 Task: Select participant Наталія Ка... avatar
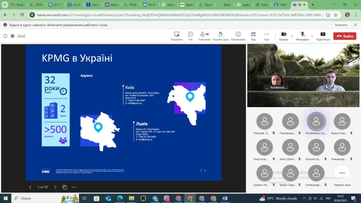coord(316,147)
